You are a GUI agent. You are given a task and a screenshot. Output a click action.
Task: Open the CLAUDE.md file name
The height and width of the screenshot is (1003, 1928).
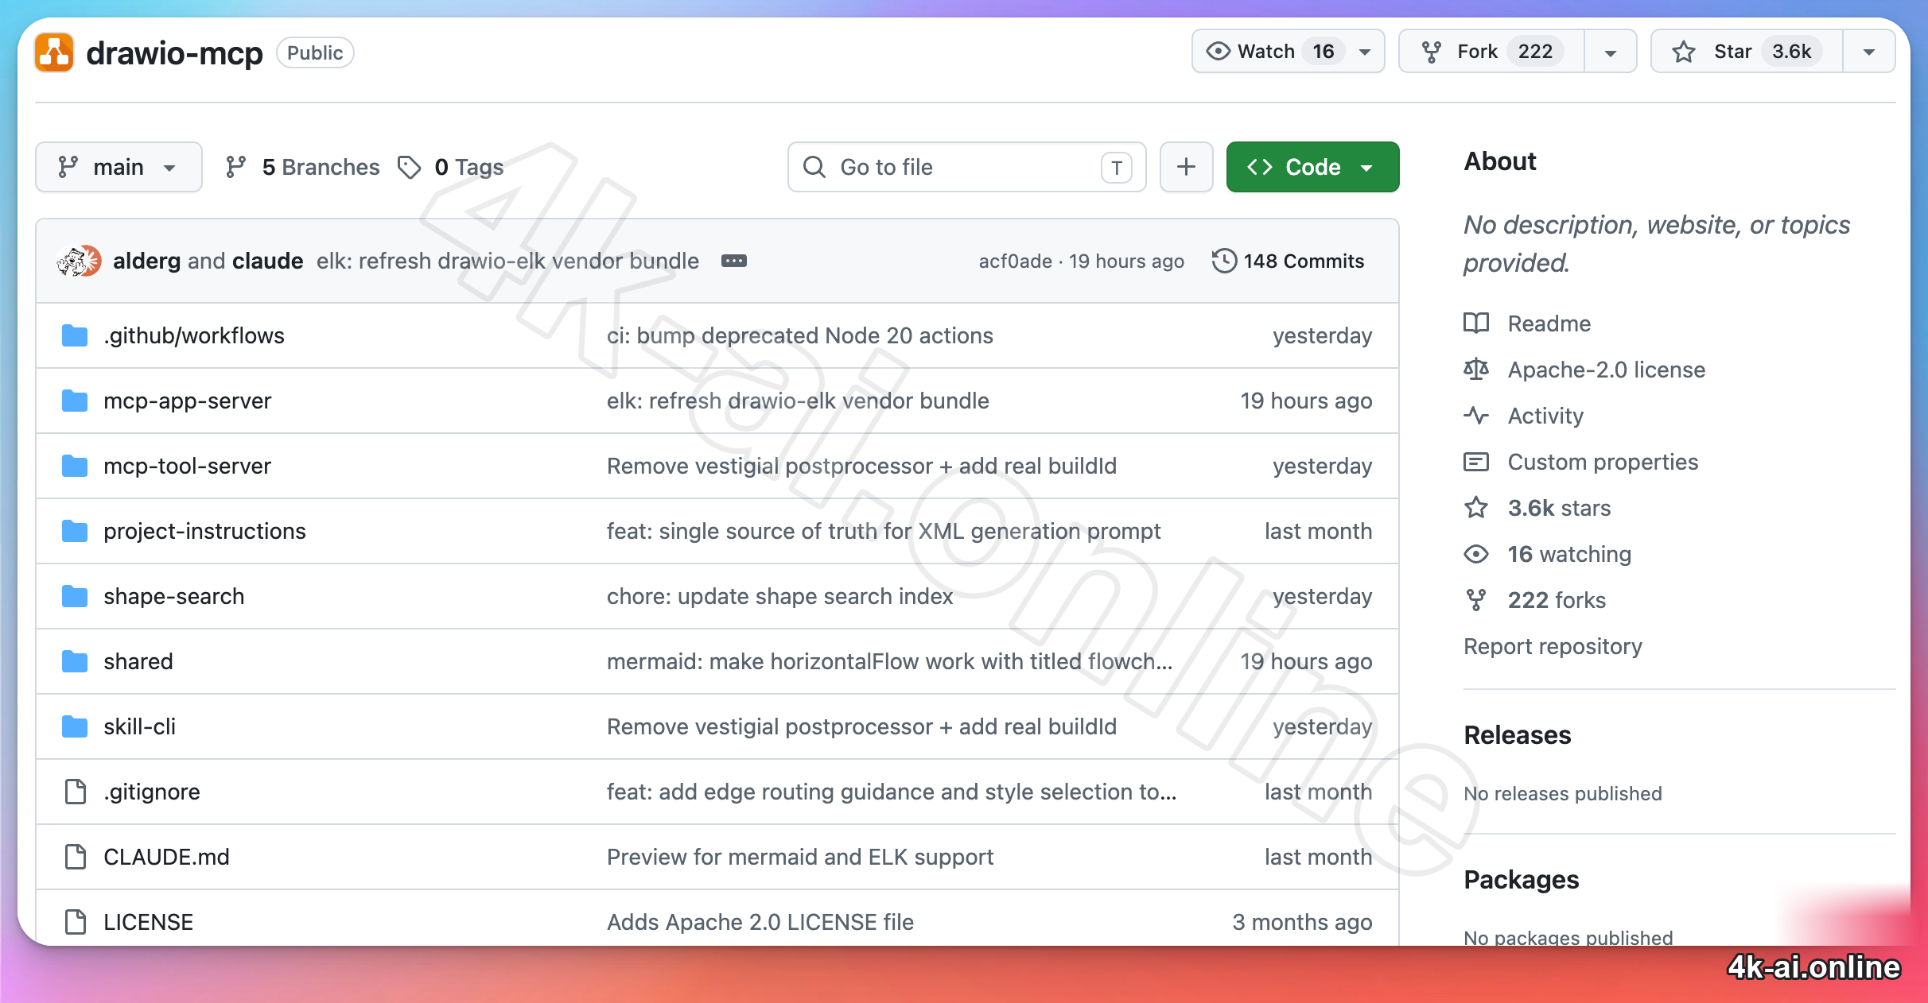coord(166,857)
